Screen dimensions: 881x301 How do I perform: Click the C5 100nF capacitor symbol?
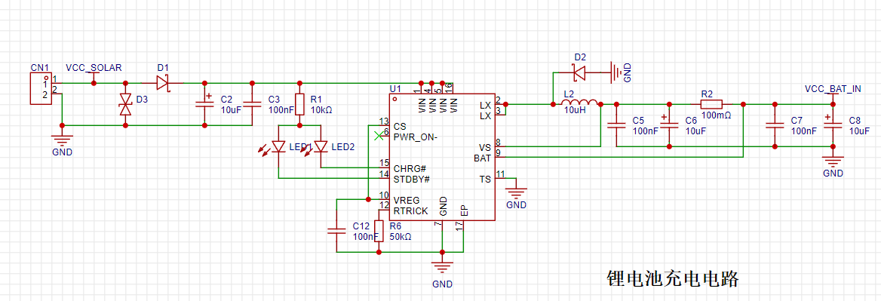tap(617, 125)
